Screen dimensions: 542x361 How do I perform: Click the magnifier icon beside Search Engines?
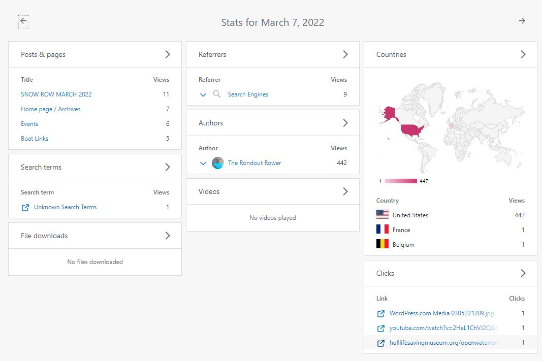(217, 94)
